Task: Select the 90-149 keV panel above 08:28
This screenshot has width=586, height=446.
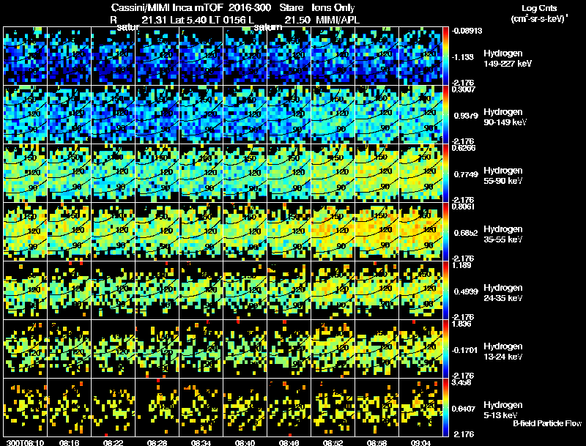Action: tap(157, 115)
